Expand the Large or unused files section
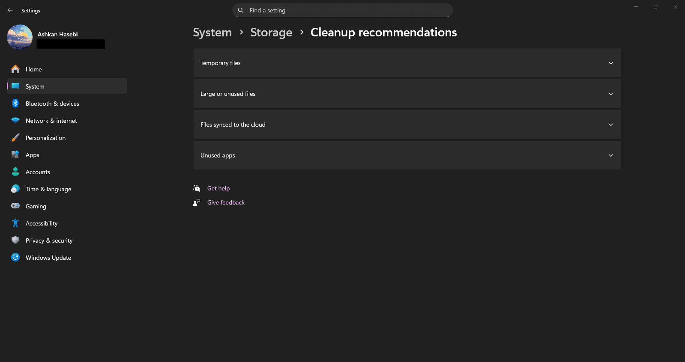The width and height of the screenshot is (685, 362). tap(407, 94)
